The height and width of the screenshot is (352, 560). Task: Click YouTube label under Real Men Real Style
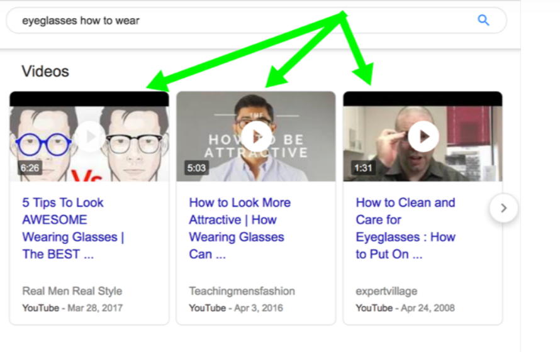40,308
